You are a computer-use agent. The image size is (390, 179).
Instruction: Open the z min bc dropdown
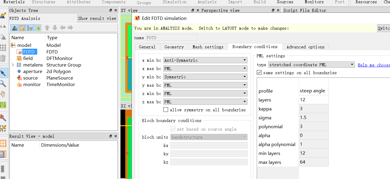[x=205, y=94]
